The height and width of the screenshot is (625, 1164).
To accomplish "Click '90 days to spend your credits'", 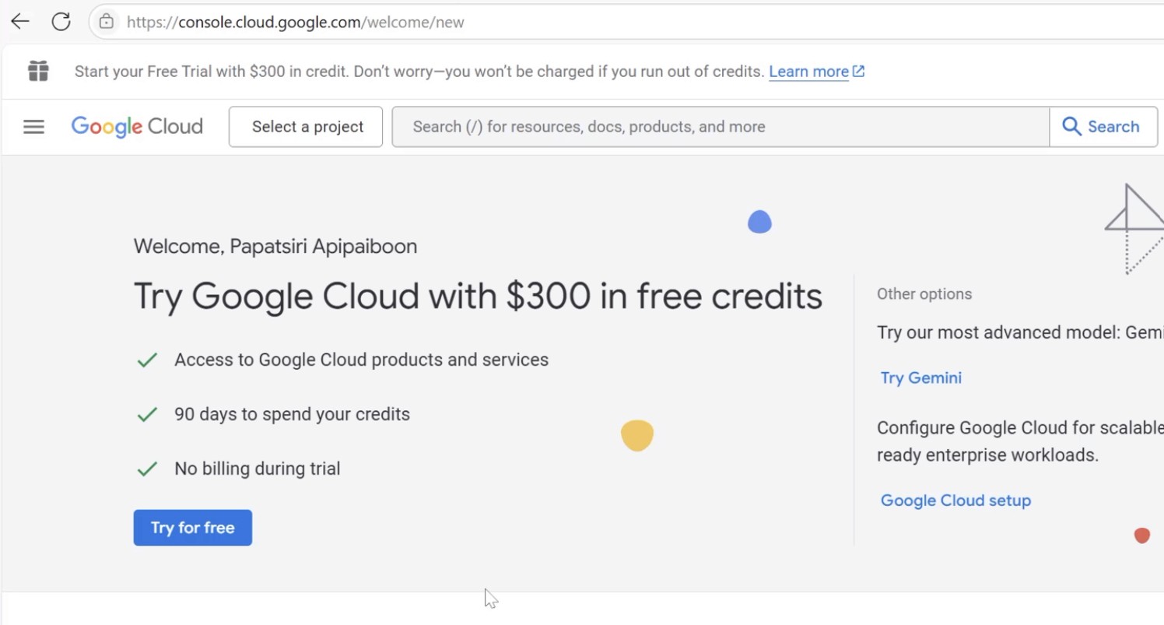I will pyautogui.click(x=292, y=414).
